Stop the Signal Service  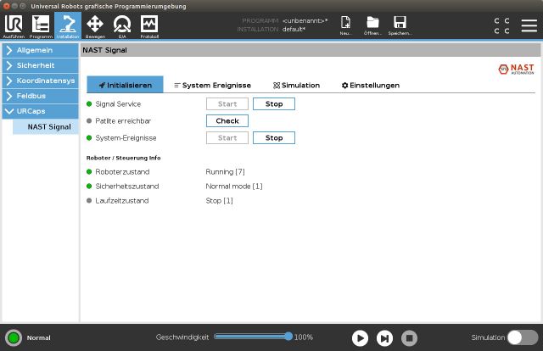274,104
